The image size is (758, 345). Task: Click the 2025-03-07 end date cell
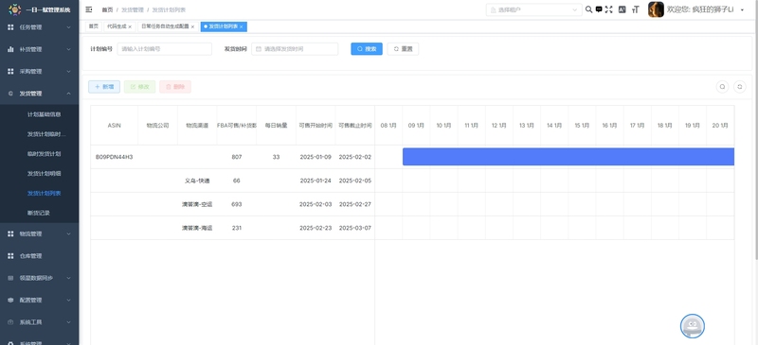point(355,228)
